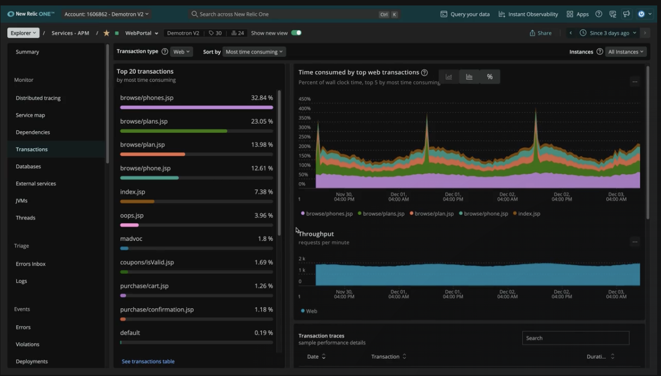Select the bar chart view toggle

pos(469,77)
